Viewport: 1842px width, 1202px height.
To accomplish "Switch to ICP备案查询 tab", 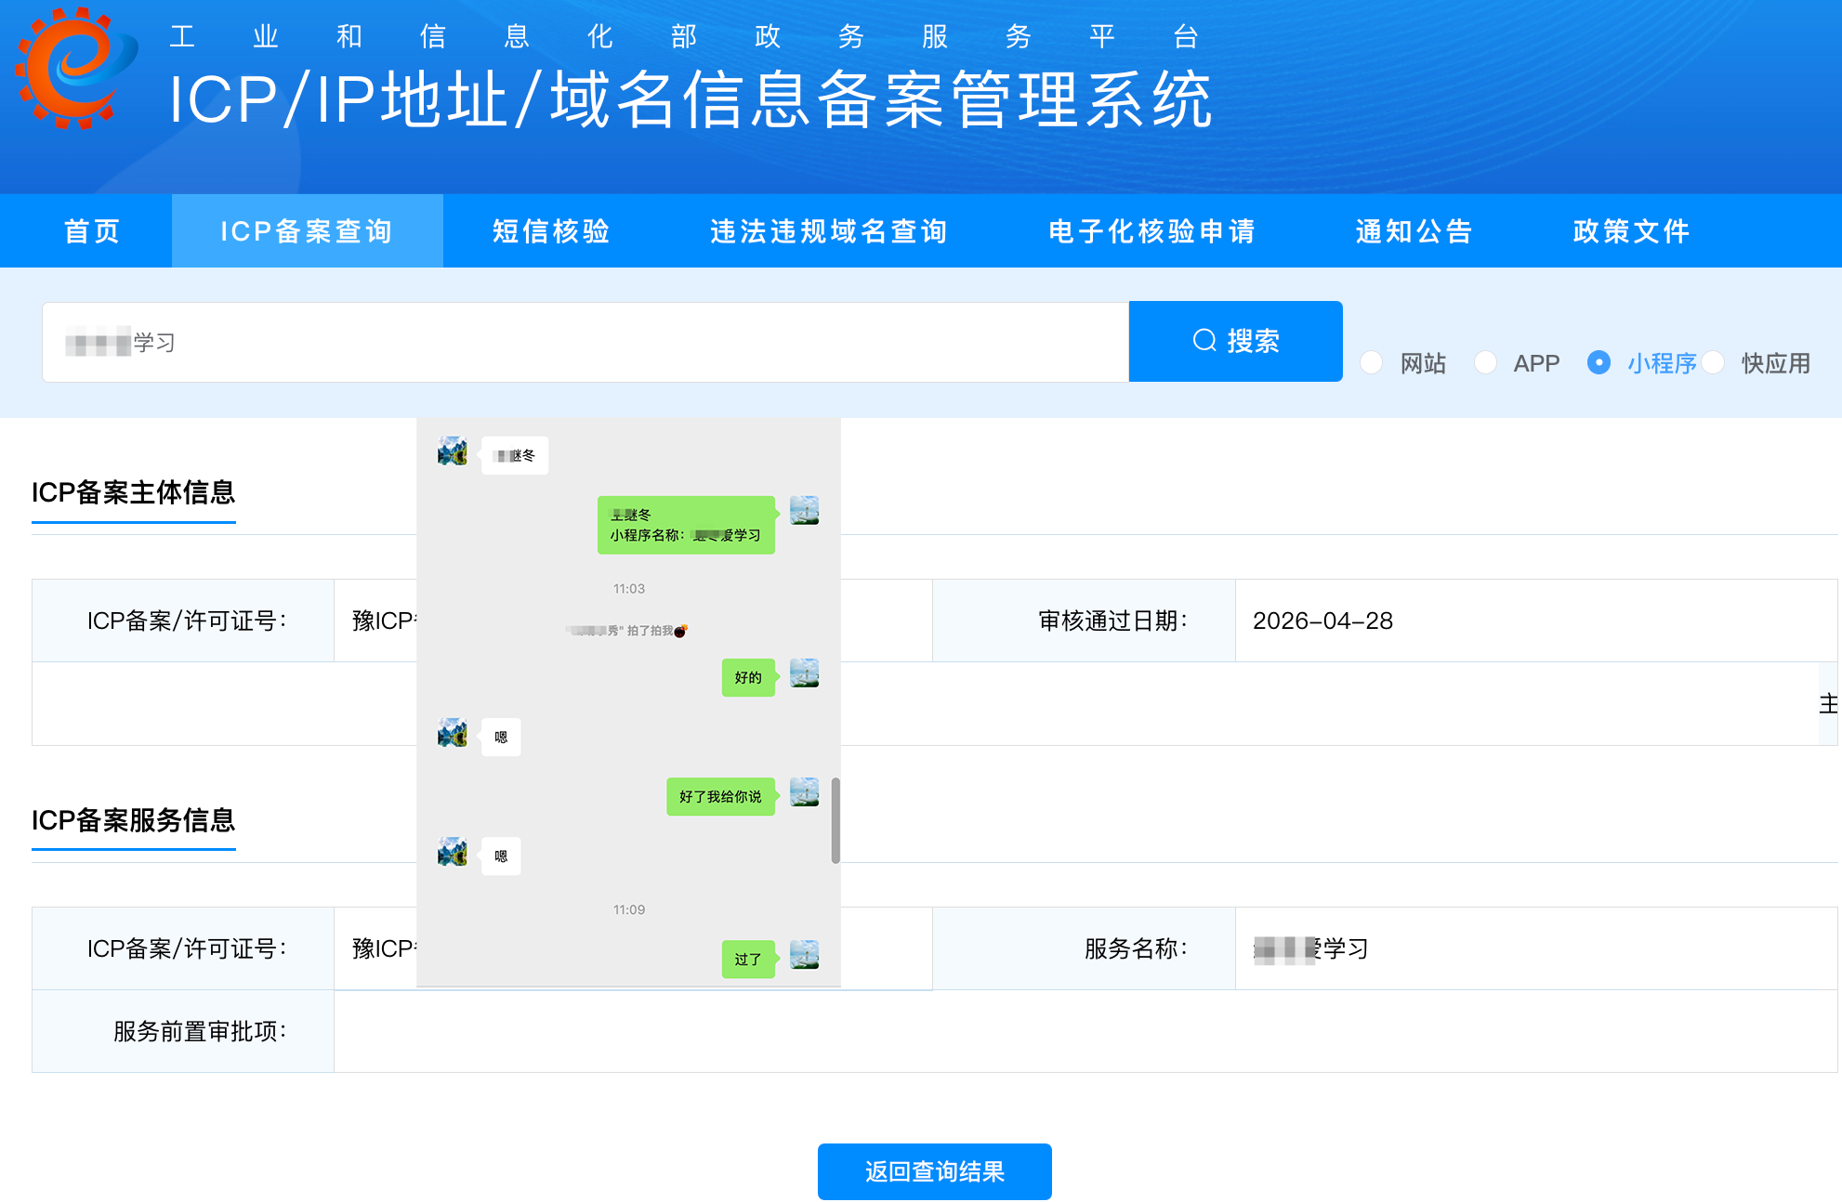I will tap(307, 231).
